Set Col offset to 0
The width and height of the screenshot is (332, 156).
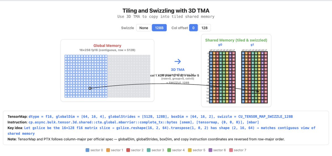click(x=193, y=28)
